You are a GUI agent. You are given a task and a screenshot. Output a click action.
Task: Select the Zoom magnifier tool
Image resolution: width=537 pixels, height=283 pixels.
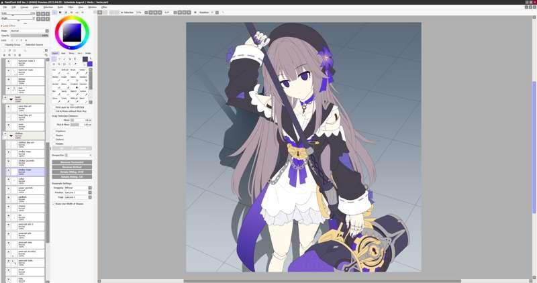point(59,64)
